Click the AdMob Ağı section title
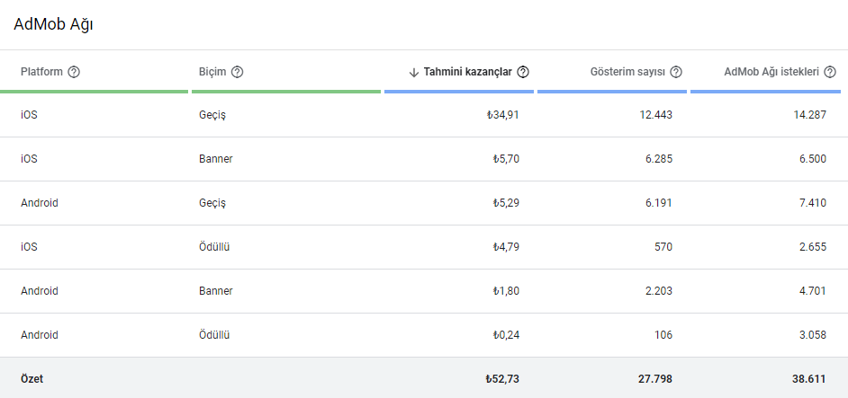The width and height of the screenshot is (848, 398). (x=53, y=24)
